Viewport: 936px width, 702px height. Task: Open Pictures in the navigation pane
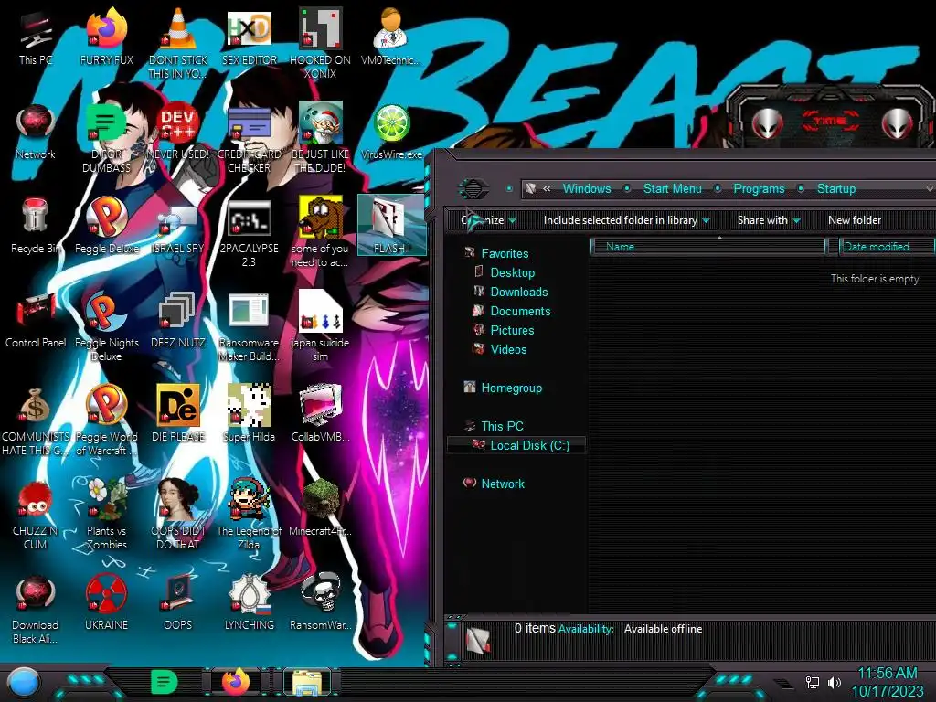512,330
